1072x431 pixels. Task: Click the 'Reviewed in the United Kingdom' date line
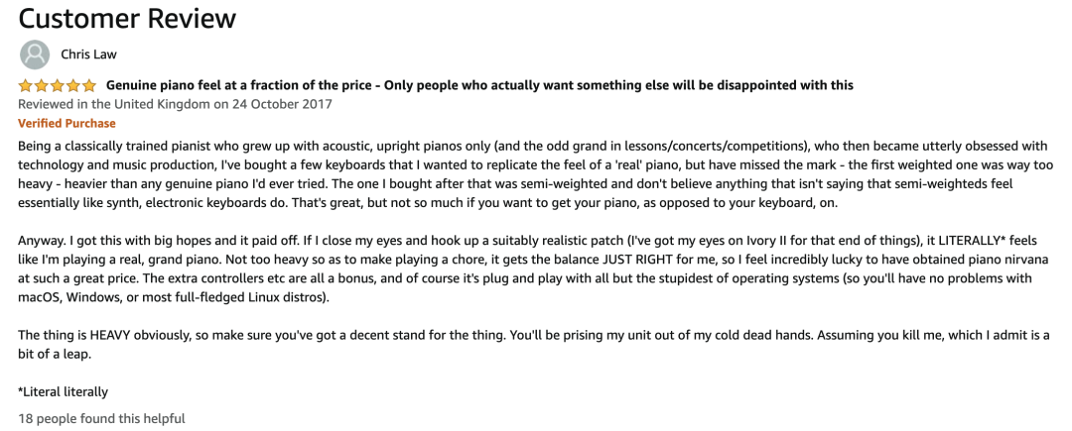[x=175, y=104]
